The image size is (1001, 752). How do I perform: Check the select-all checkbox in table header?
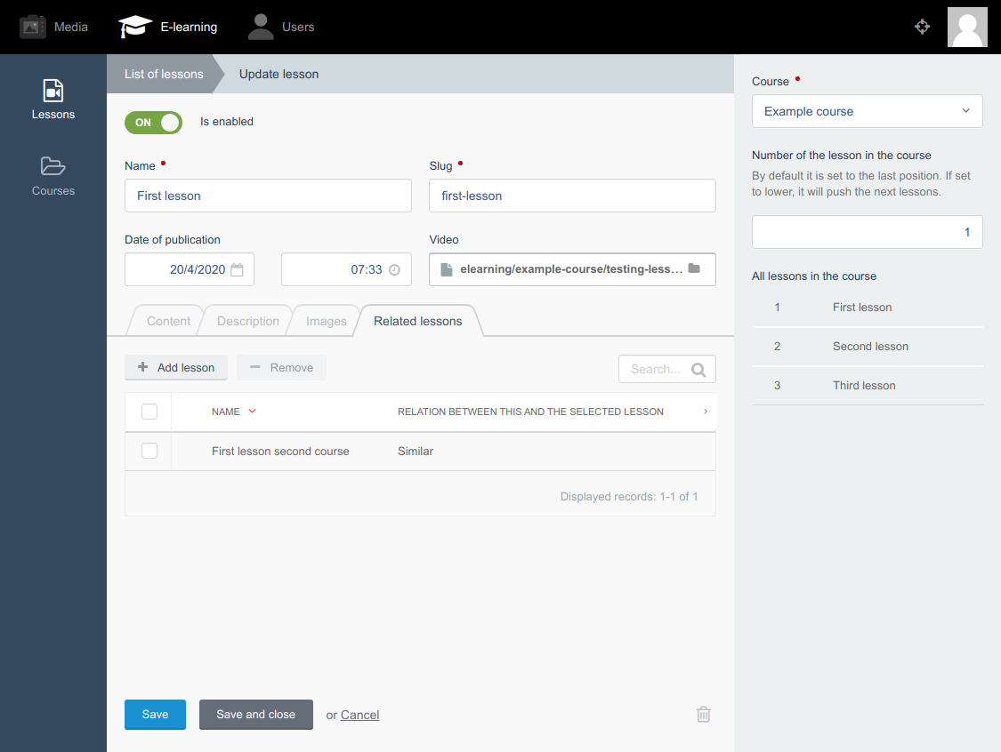[x=149, y=412]
